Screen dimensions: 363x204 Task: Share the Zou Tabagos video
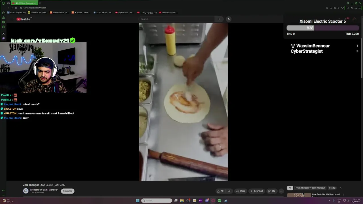(x=240, y=191)
